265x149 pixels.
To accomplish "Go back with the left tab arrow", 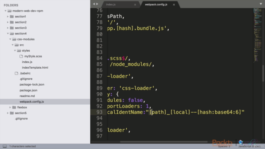I will point(94,4).
